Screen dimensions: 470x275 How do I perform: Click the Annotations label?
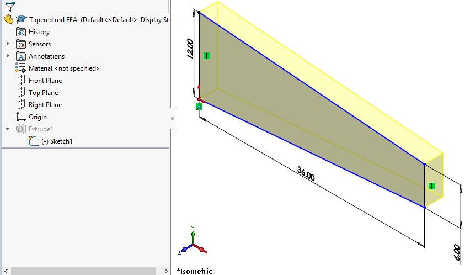46,56
